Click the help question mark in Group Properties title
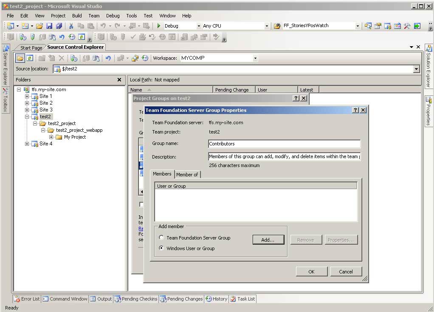Image resolution: width=434 pixels, height=312 pixels. coord(355,110)
